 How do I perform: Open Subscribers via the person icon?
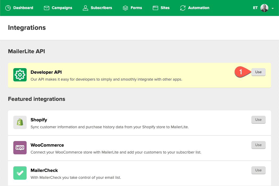click(85, 8)
